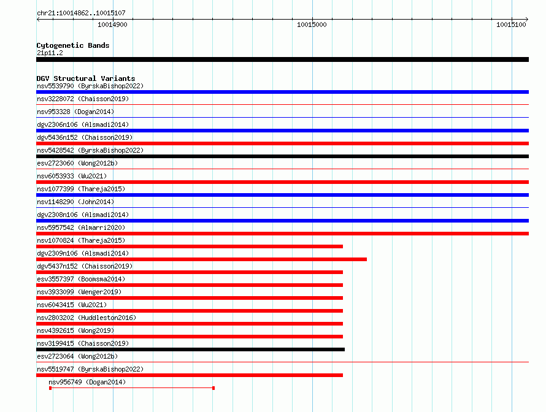This screenshot has width=546, height=412.
Task: Open the nsv1148290 (John2014) label
Action: pyautogui.click(x=75, y=202)
